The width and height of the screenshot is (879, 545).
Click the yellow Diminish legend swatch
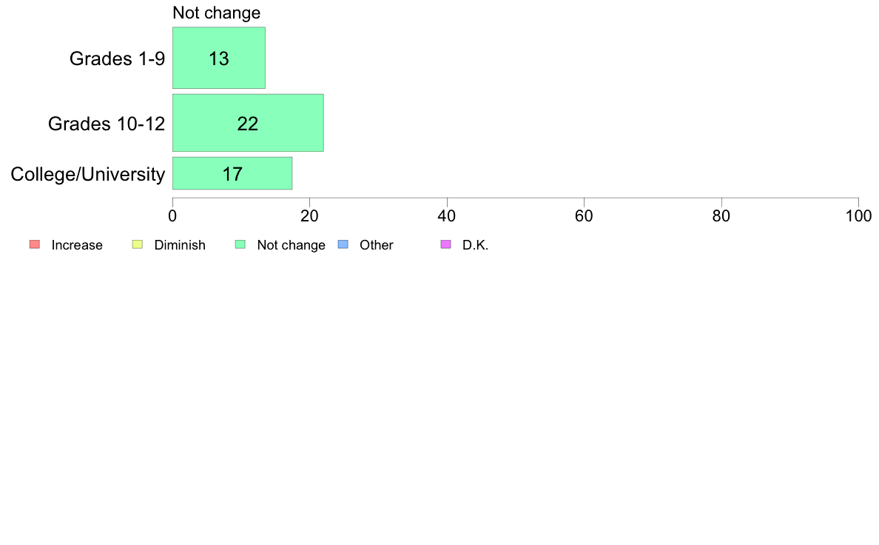[138, 244]
